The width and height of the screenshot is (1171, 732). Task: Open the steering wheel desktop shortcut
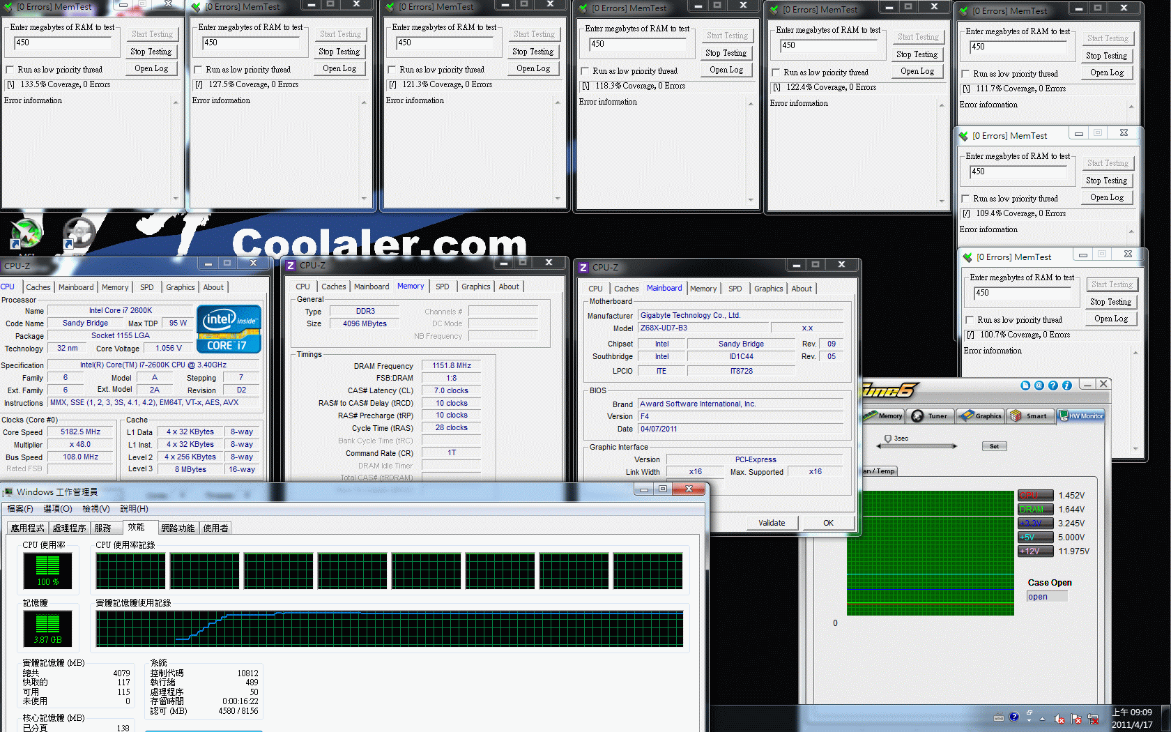(78, 234)
